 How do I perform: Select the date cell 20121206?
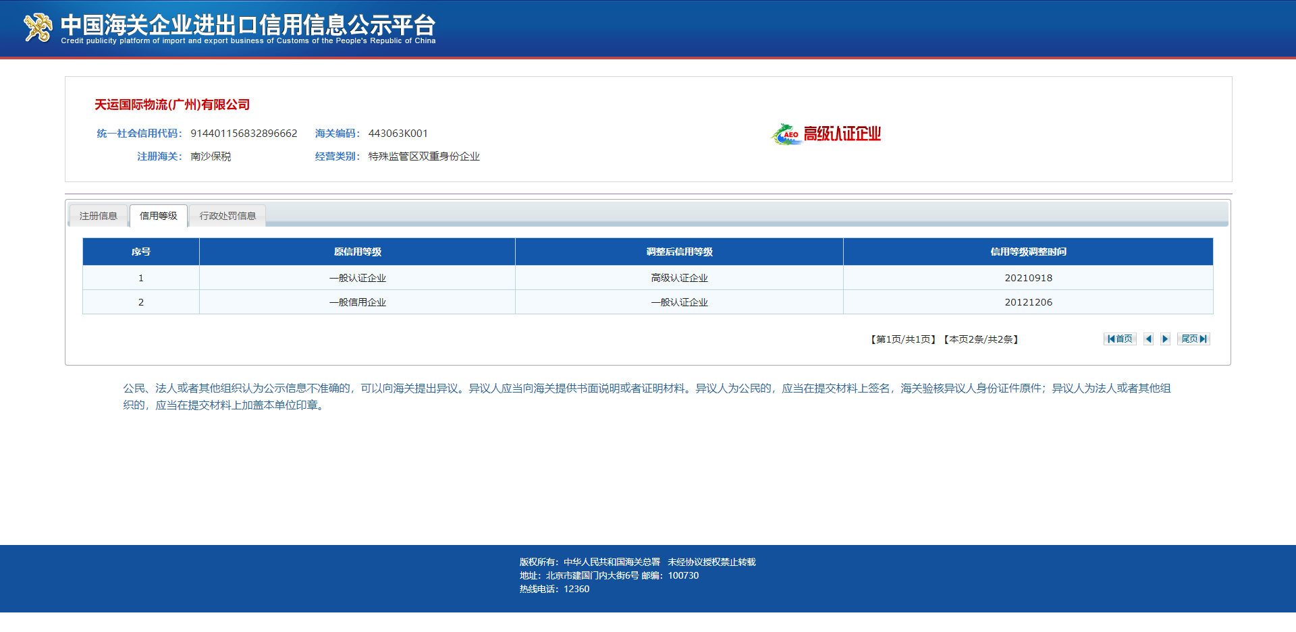pyautogui.click(x=1028, y=302)
